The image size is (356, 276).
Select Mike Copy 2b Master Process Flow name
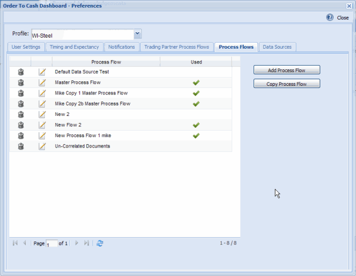tap(93, 104)
